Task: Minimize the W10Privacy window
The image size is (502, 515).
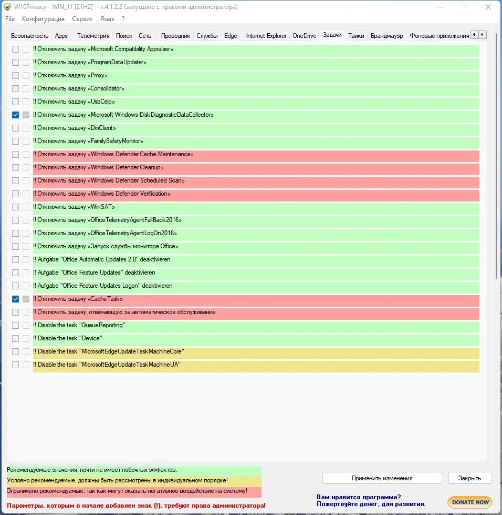Action: [x=441, y=7]
